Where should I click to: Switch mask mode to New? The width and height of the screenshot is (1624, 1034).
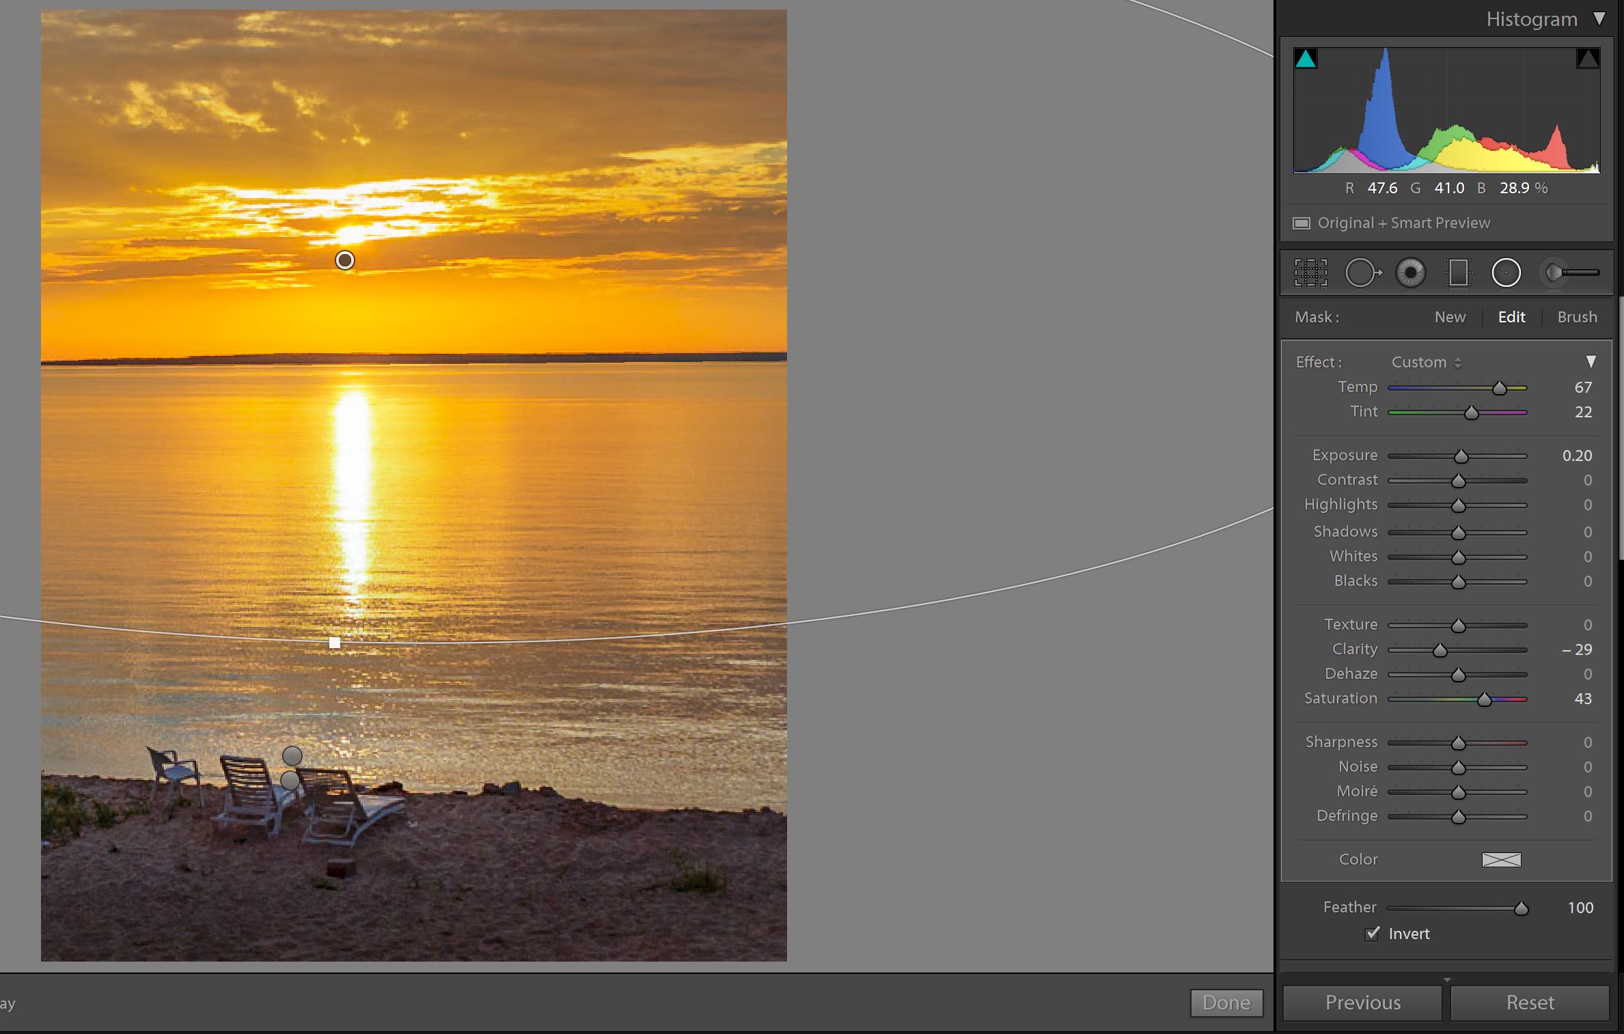click(x=1450, y=317)
